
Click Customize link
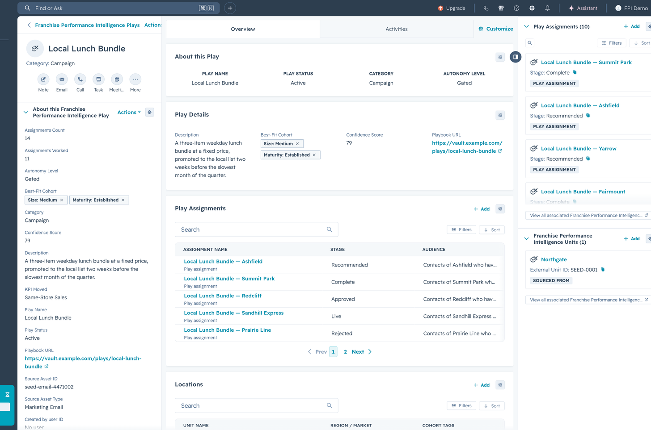pos(496,29)
